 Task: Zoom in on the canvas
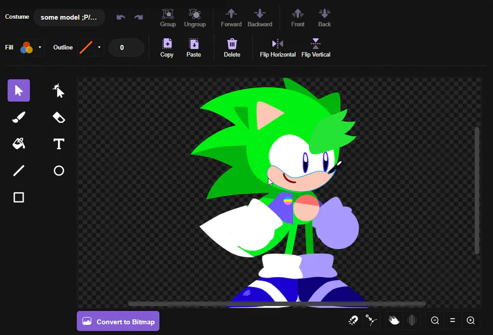[471, 320]
